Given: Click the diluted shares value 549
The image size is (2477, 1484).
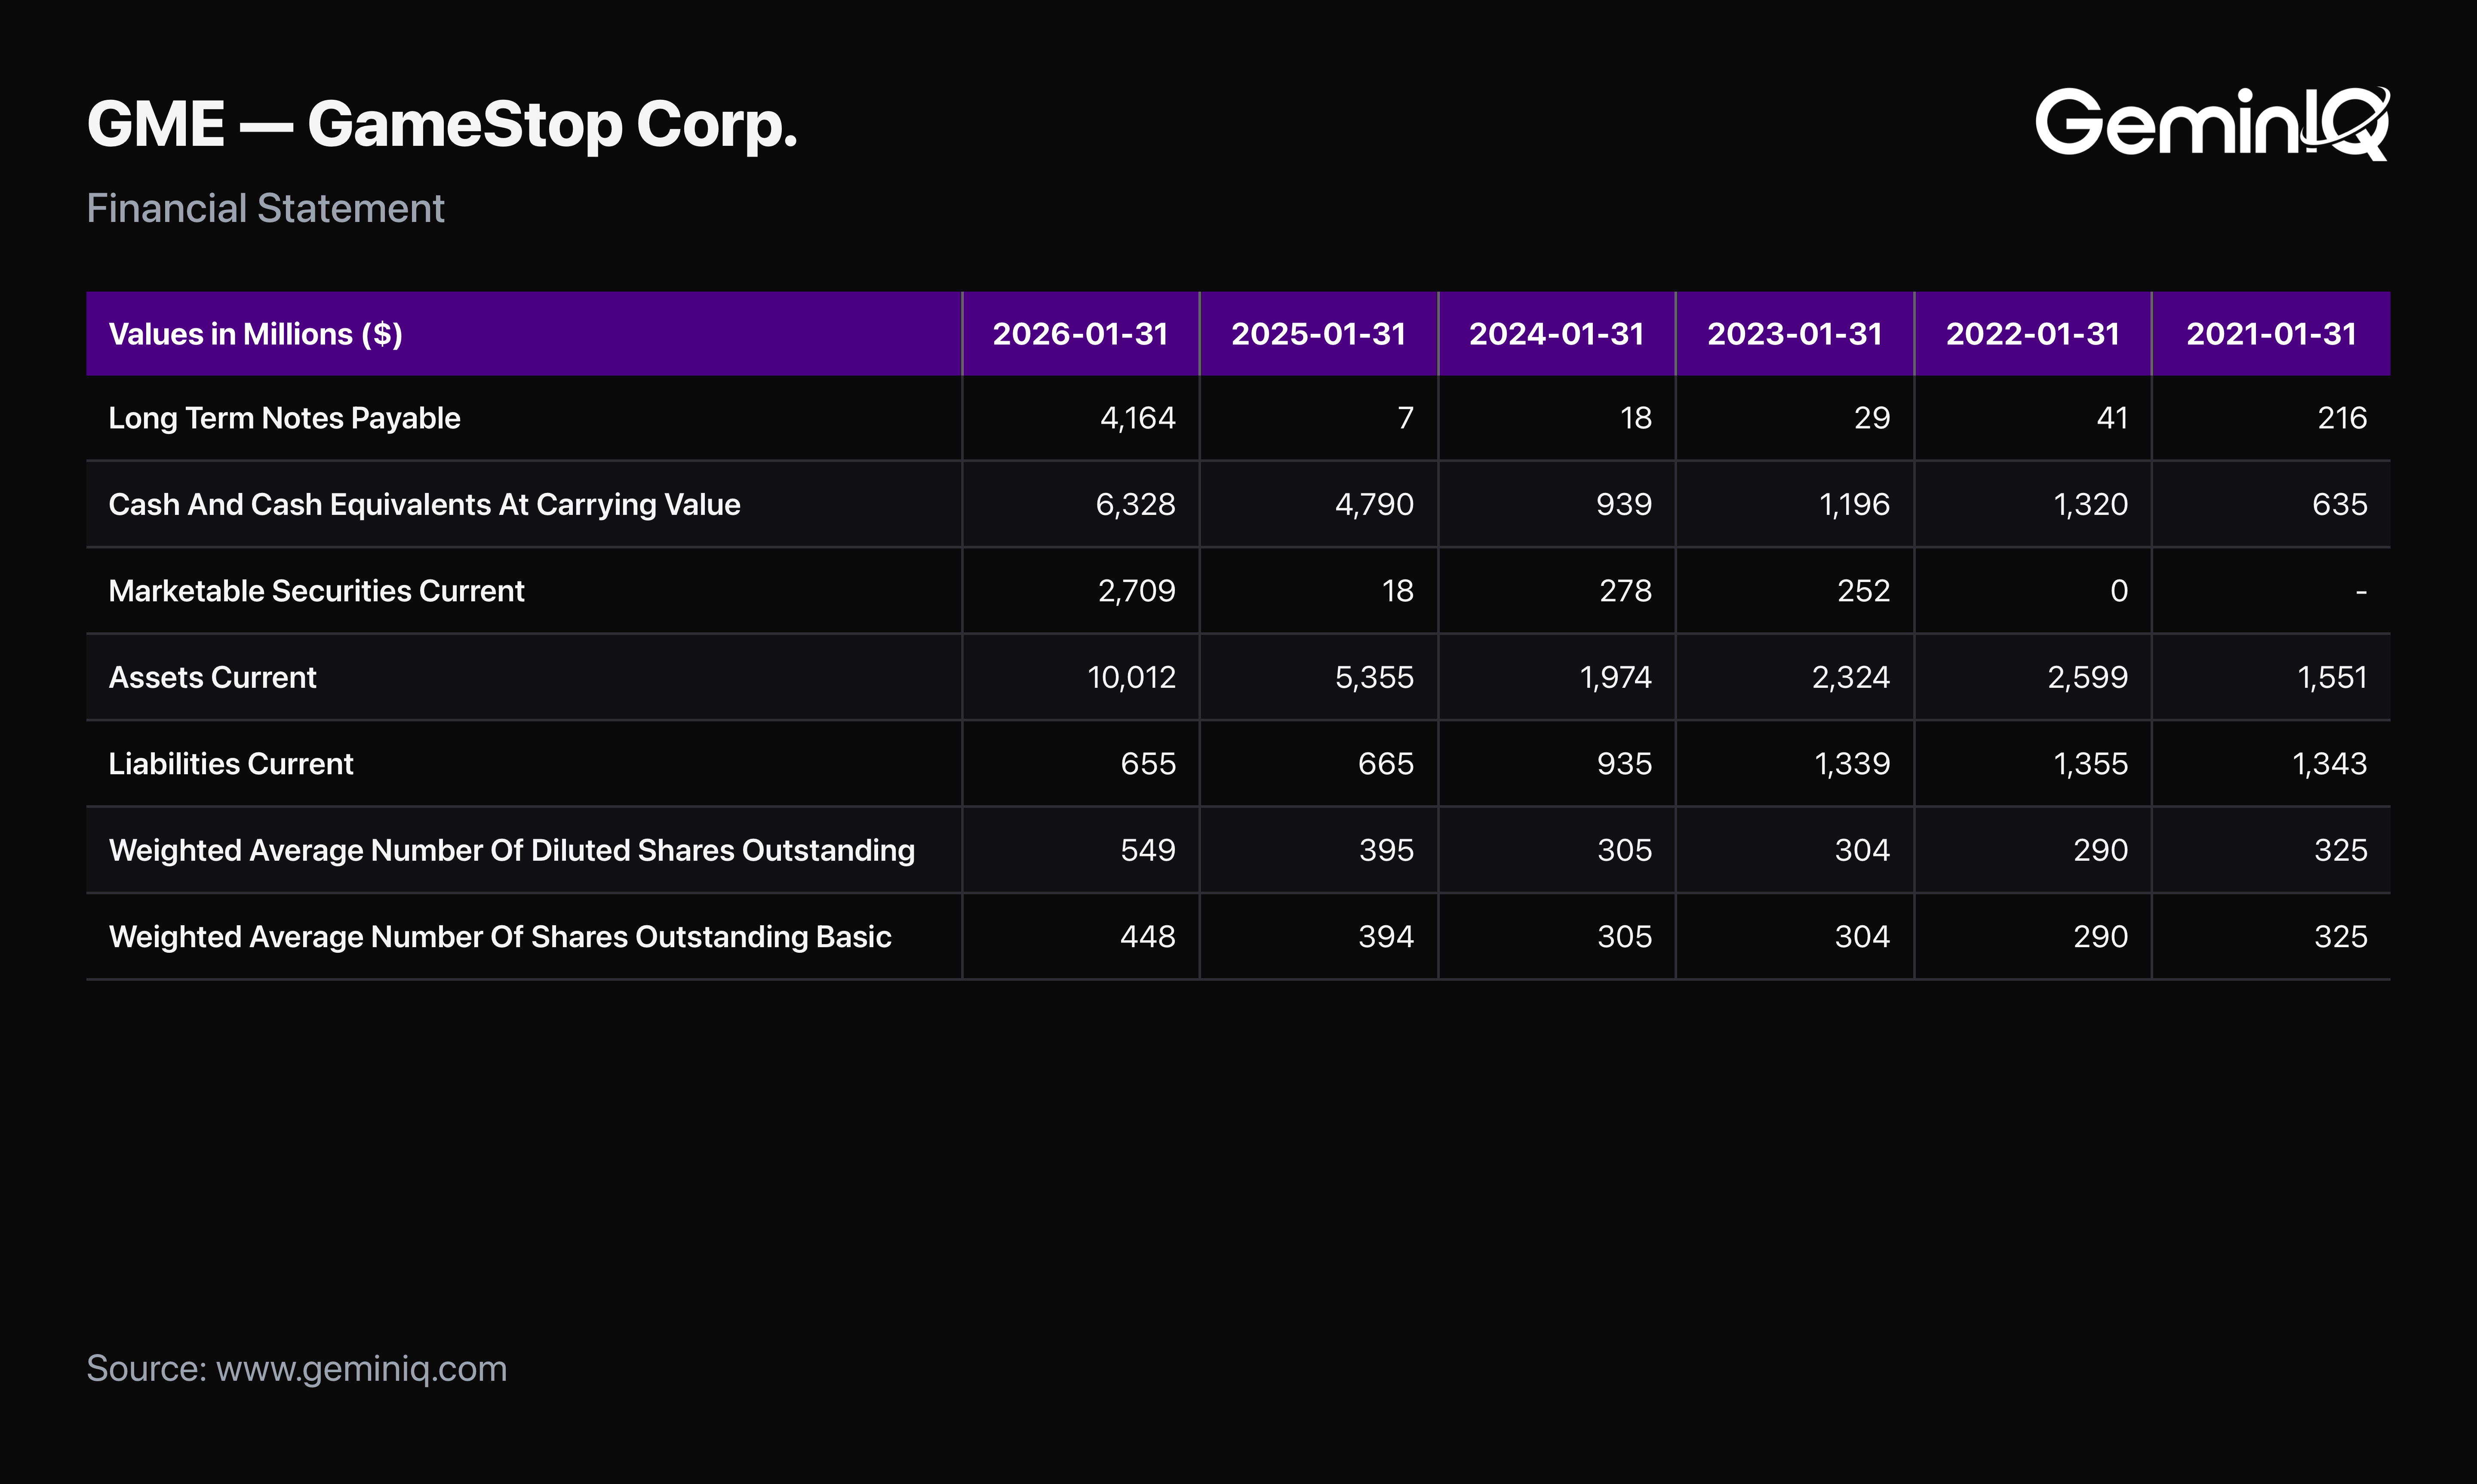Looking at the screenshot, I should click(x=1149, y=851).
